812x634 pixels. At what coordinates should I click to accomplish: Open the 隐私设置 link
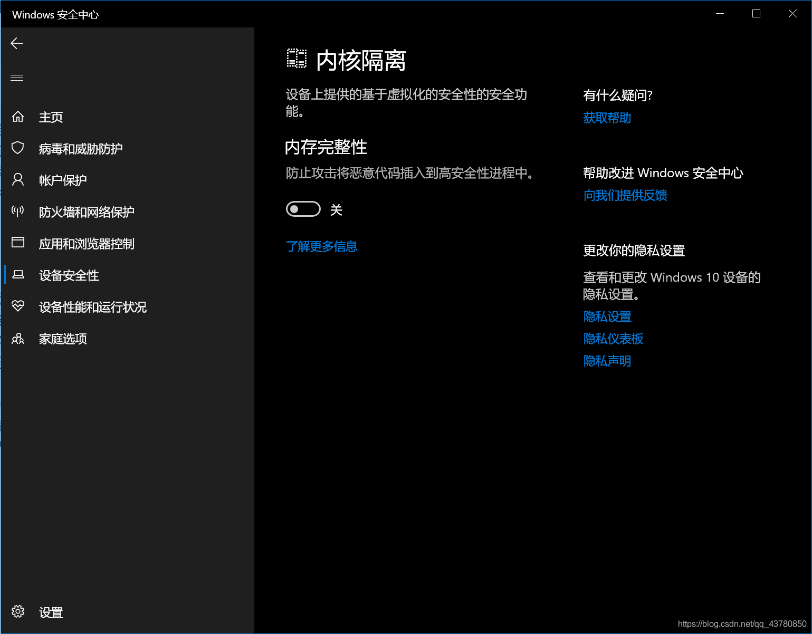pos(607,316)
